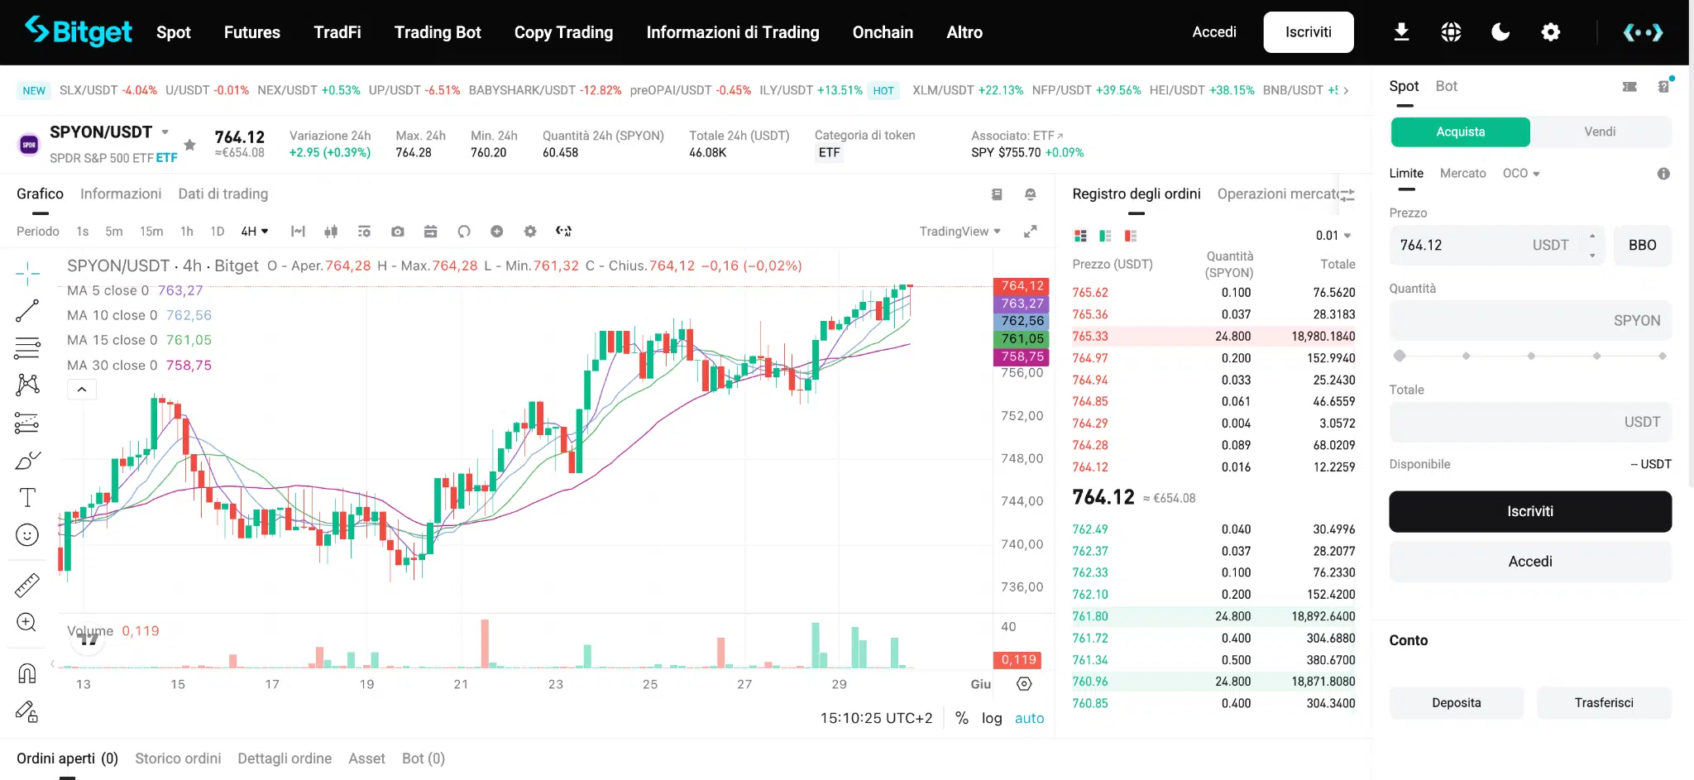Open order book display settings icon
Viewport: 1694px width, 780px height.
(1347, 195)
